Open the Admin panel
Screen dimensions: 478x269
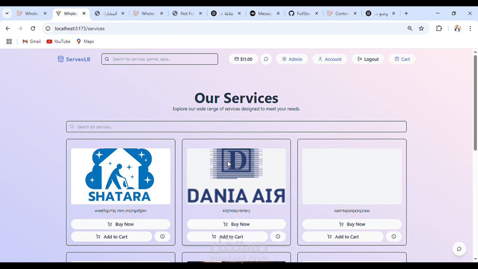(292, 59)
